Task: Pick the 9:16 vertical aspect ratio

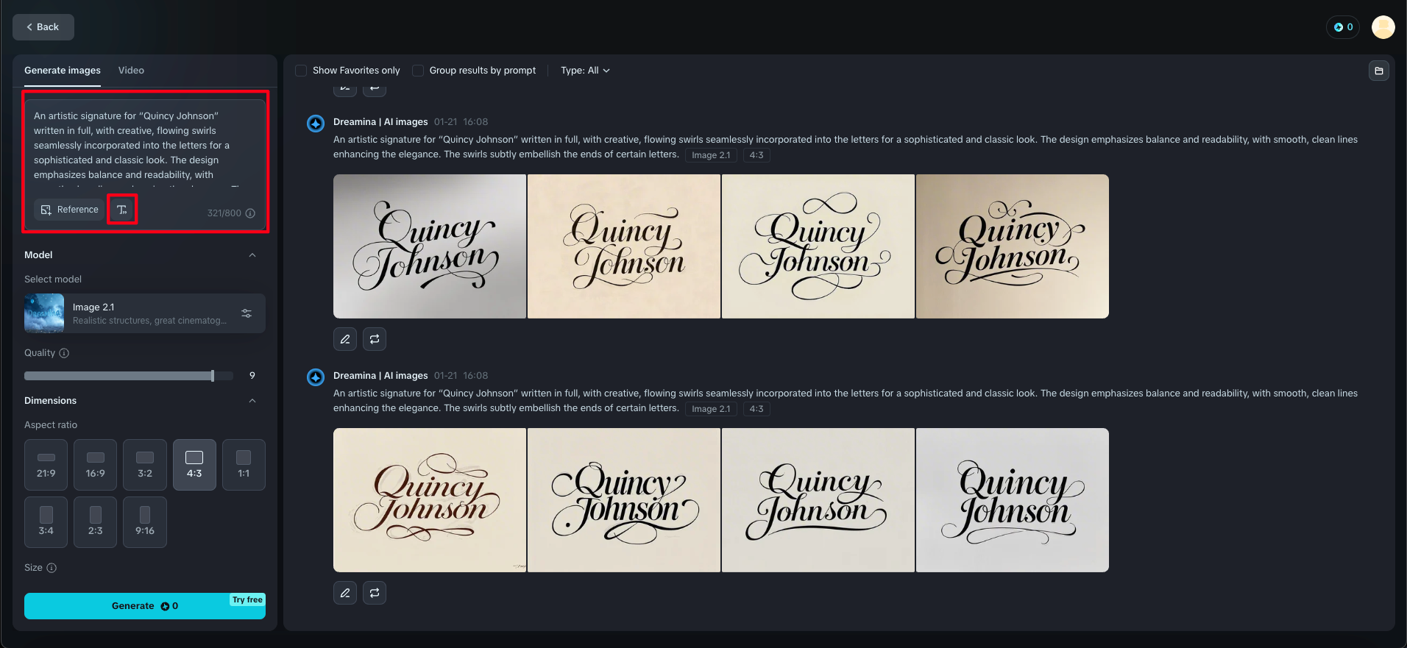Action: point(145,522)
